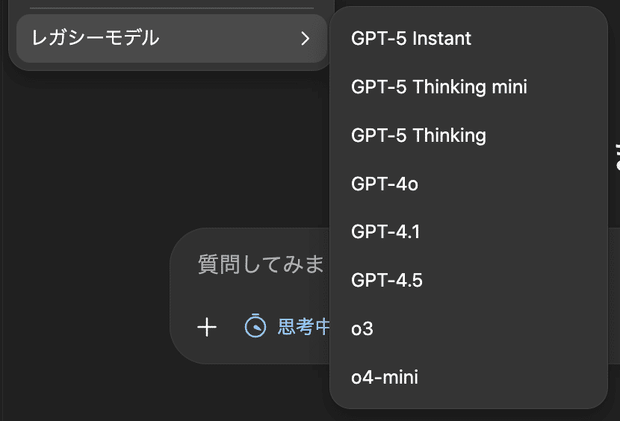Click the stopwatch thinking icon
The height and width of the screenshot is (421, 620).
255,326
